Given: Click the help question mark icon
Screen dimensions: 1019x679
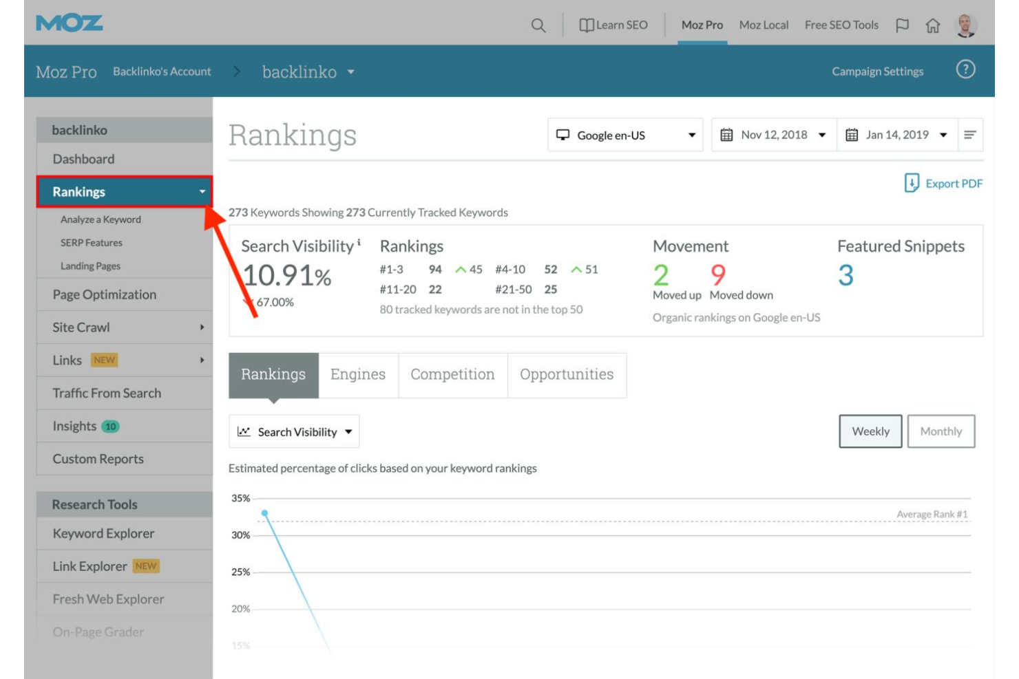Looking at the screenshot, I should [966, 69].
